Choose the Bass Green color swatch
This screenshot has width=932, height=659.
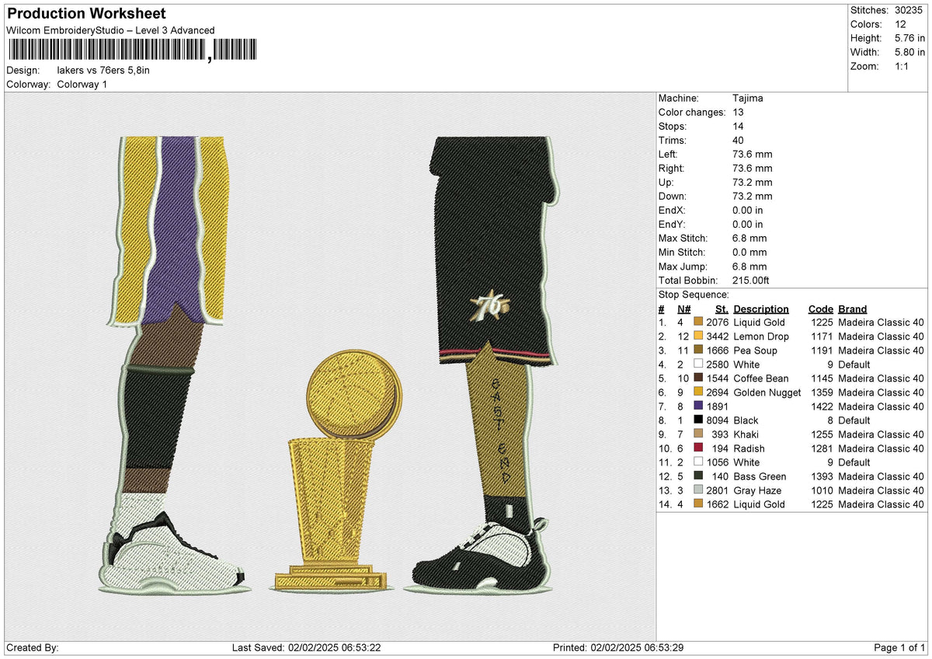pyautogui.click(x=698, y=476)
